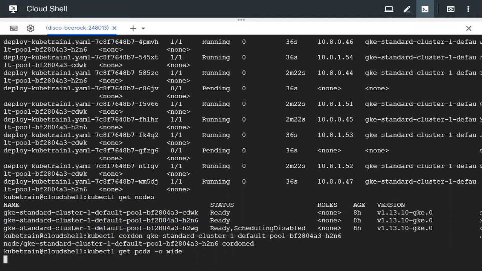Toggle the terminal prompt icon
482x271 pixels.
coord(425,9)
